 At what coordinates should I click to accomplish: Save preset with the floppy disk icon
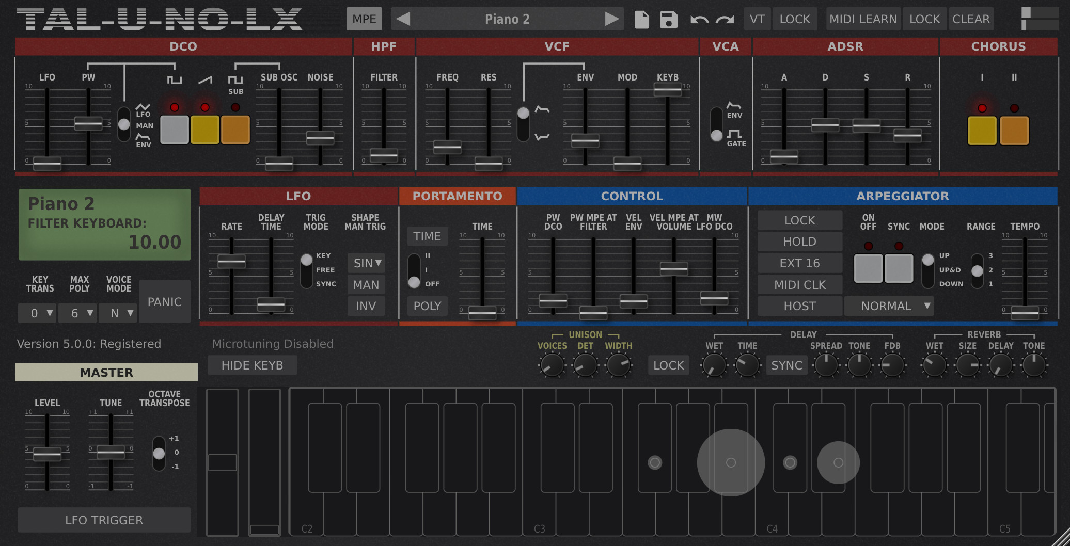668,20
